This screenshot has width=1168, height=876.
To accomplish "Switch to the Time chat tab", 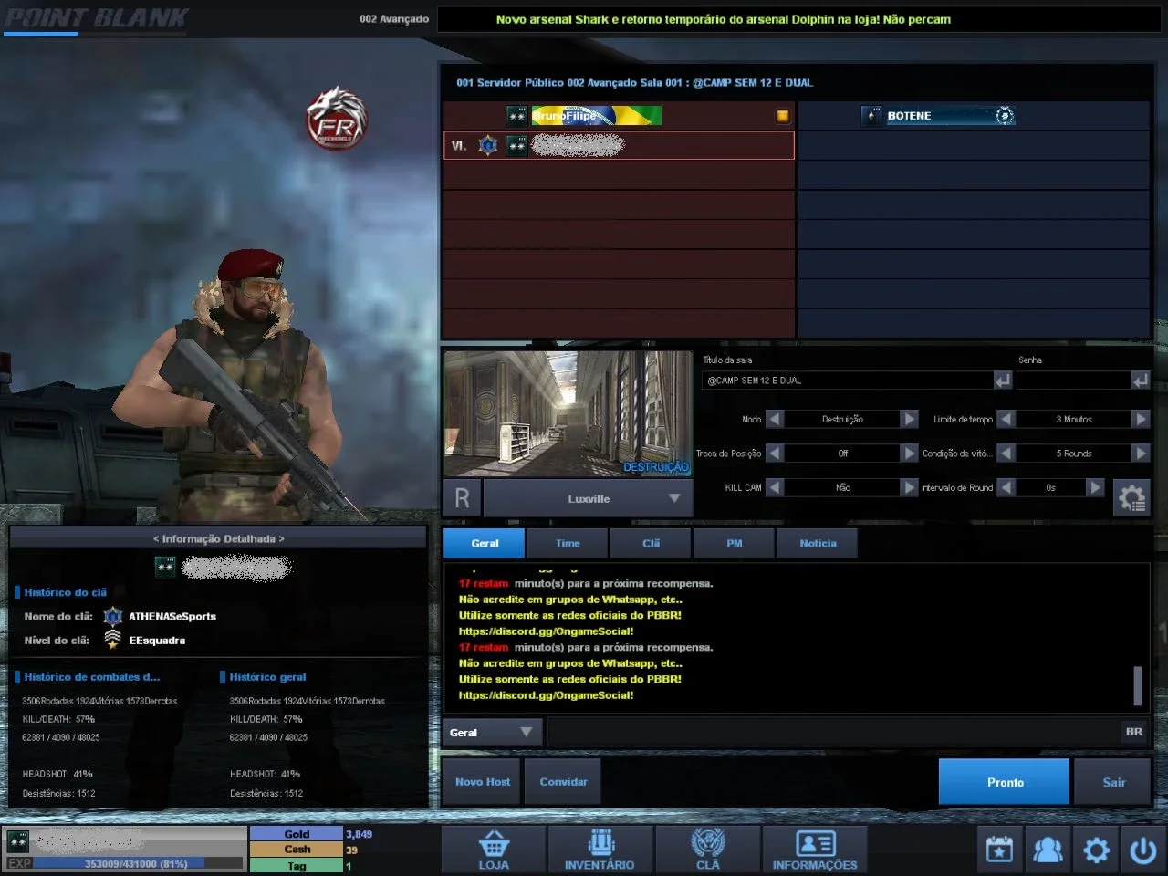I will coord(568,543).
